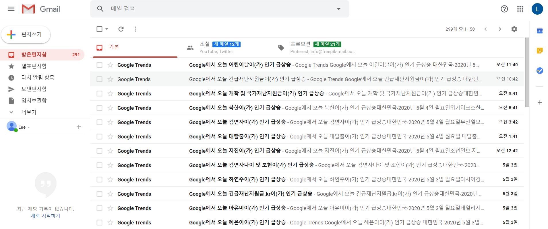Image resolution: width=548 pixels, height=229 pixels.
Task: Open Google Calendar side panel
Action: point(540,31)
